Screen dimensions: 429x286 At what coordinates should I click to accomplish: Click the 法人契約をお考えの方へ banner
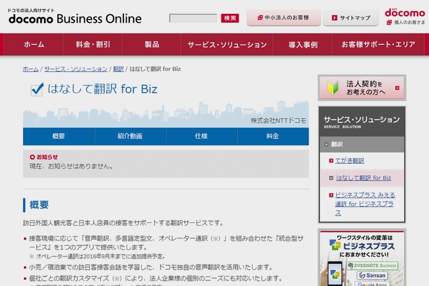click(x=362, y=87)
